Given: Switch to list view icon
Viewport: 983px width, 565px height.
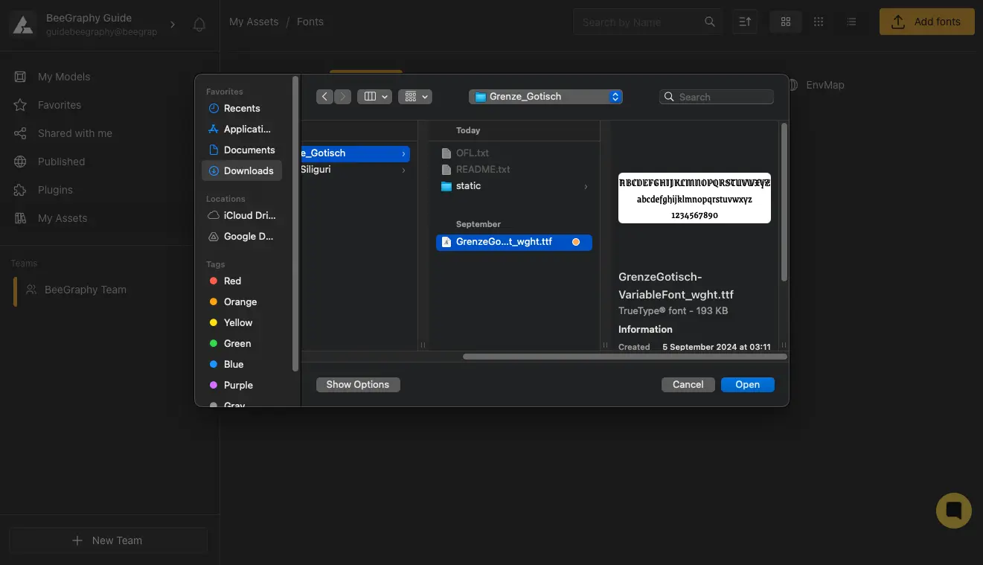Looking at the screenshot, I should 852,22.
